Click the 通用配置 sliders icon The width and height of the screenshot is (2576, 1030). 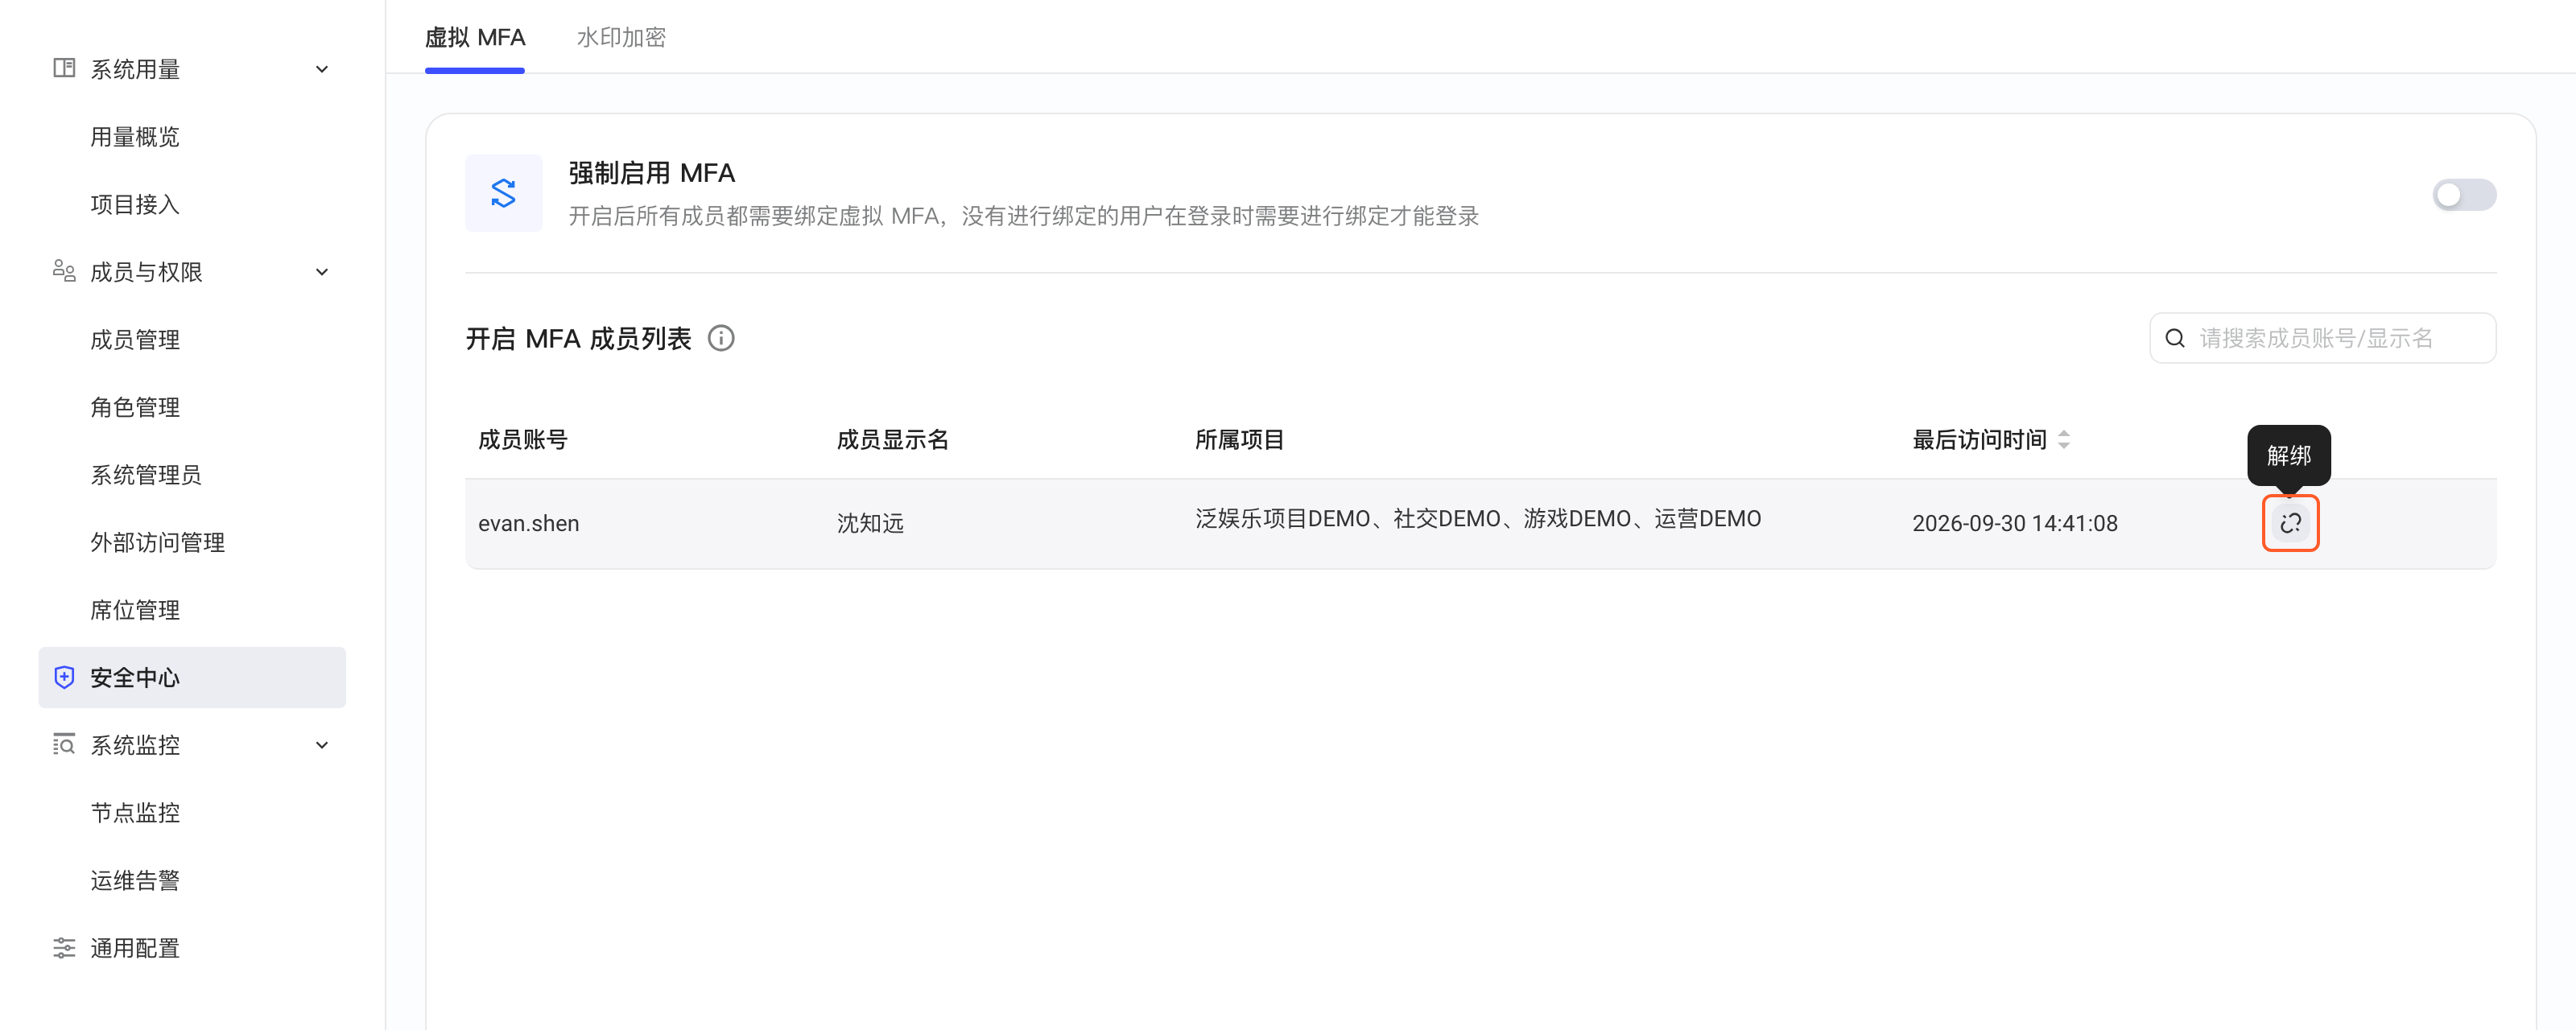(x=64, y=948)
